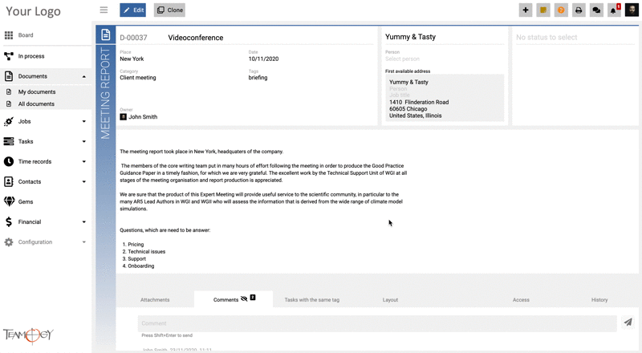Click the All documents file icon
This screenshot has height=353, width=642.
tap(9, 104)
